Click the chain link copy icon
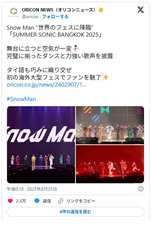 click(60, 201)
